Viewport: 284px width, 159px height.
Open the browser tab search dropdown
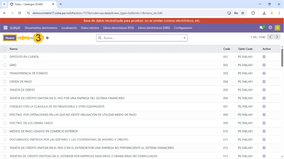tap(4, 4)
